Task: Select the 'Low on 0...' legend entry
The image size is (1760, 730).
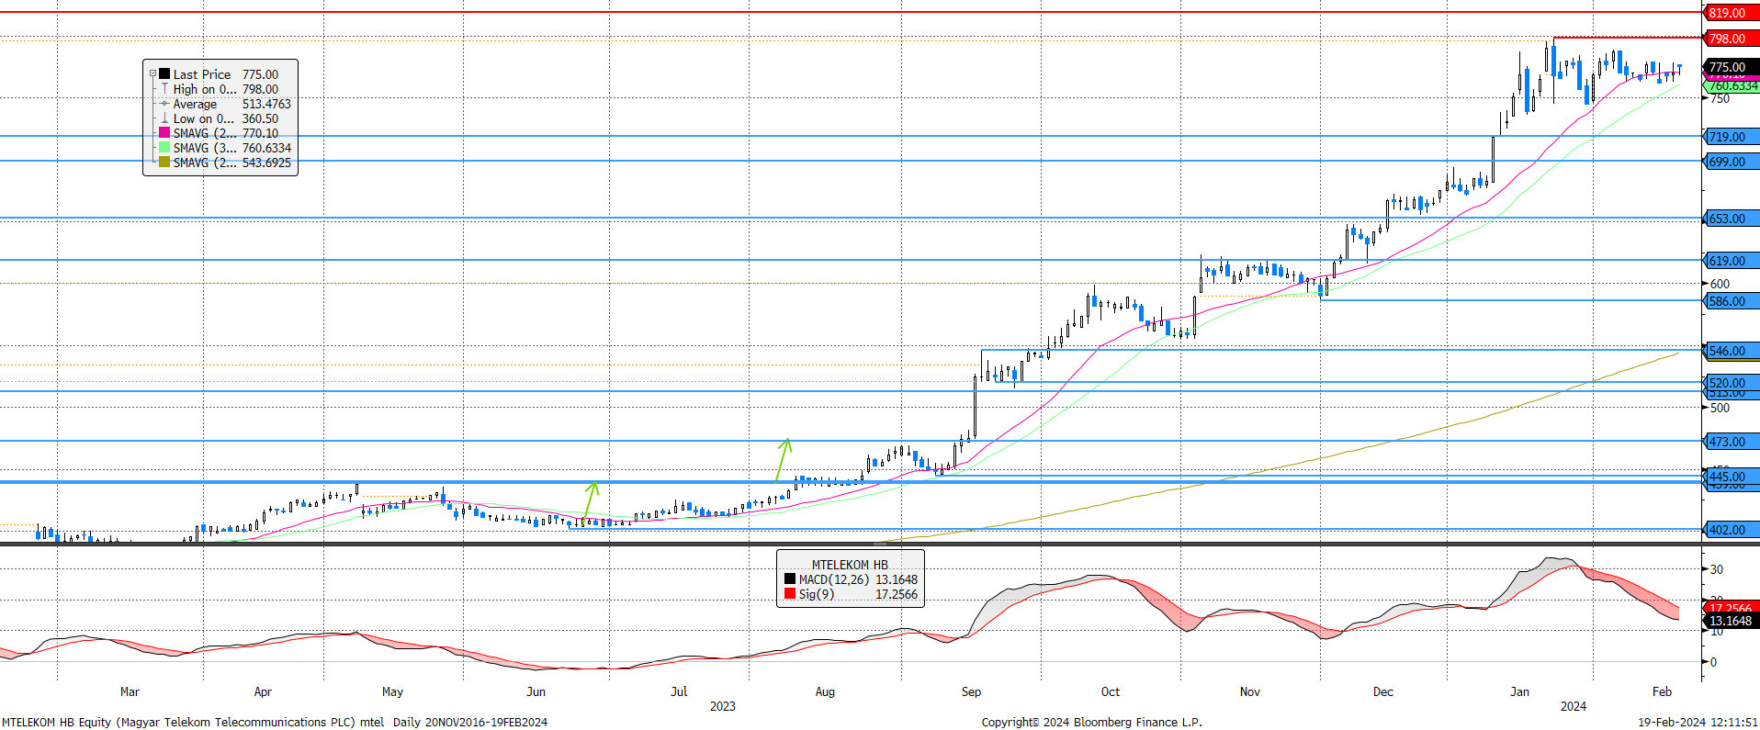Action: (x=203, y=118)
